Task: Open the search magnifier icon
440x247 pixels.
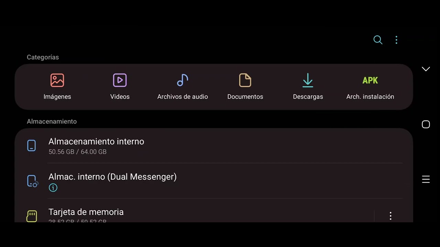Action: pos(378,40)
